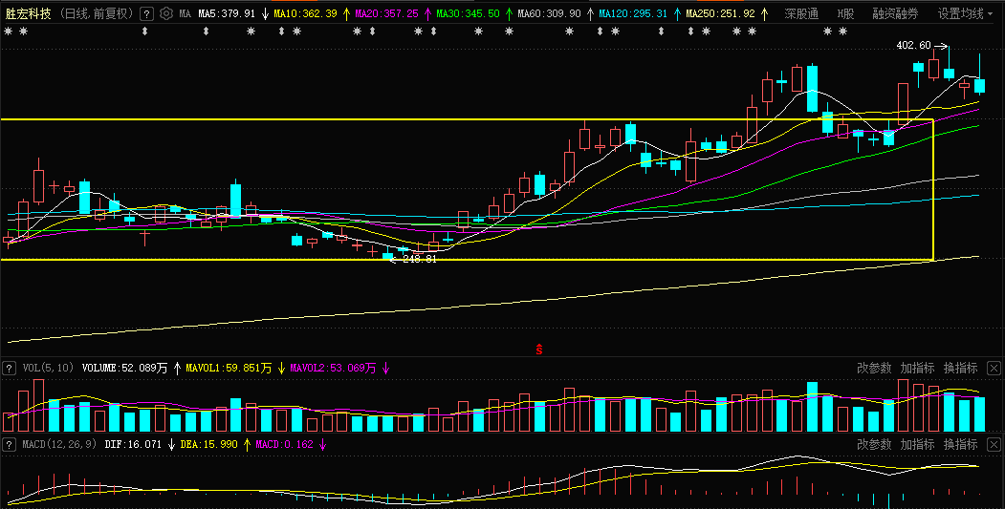Click 换指标 in the VOL panel
The image size is (1005, 509).
[x=960, y=369]
